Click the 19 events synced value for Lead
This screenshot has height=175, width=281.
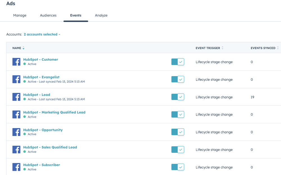pos(253,97)
